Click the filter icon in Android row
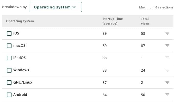Image resolution: width=175 pixels, height=103 pixels. (x=167, y=95)
